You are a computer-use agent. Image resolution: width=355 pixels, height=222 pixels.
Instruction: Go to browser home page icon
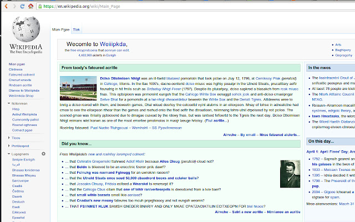point(31,6)
